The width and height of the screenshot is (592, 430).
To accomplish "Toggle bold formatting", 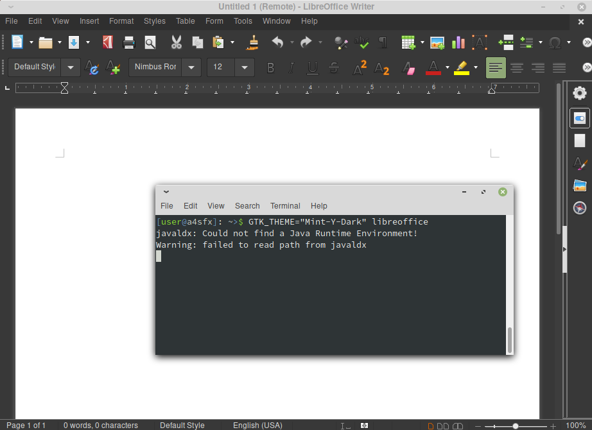I will 270,68.
